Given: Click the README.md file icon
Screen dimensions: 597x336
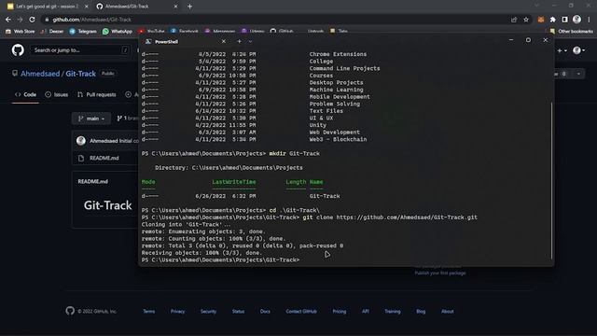Looking at the screenshot, I should coord(81,158).
